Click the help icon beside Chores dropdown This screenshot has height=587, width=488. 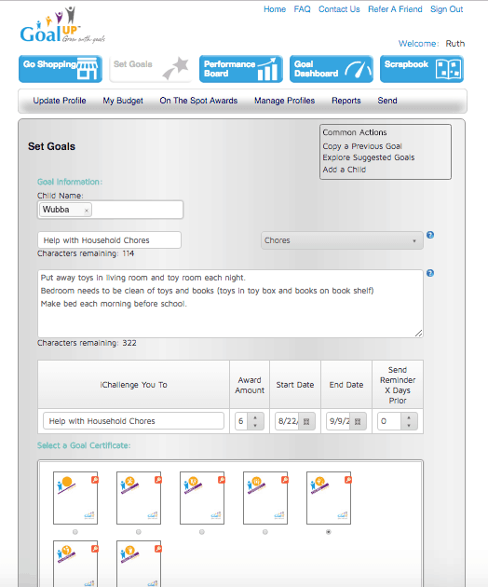point(430,235)
